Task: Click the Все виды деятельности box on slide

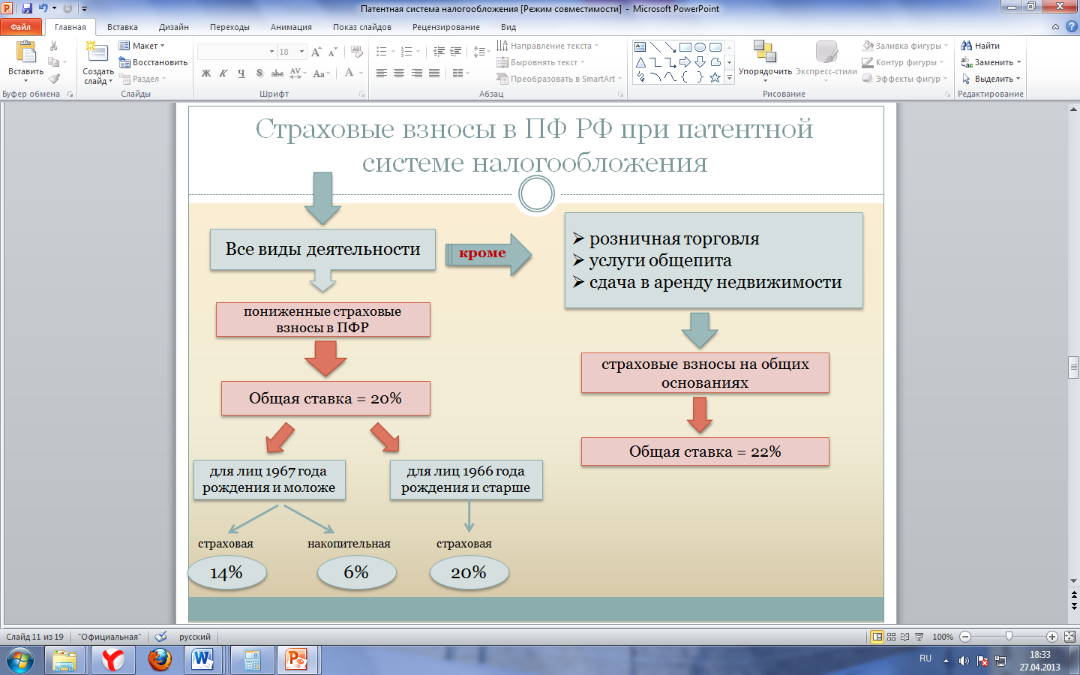Action: click(322, 250)
